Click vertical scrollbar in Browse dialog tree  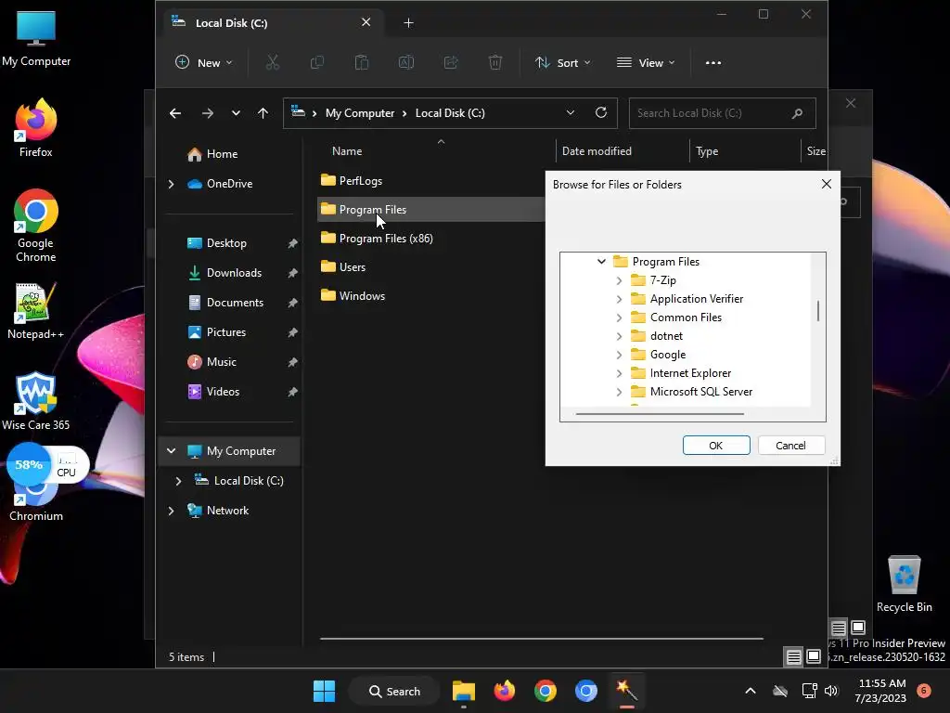(818, 311)
